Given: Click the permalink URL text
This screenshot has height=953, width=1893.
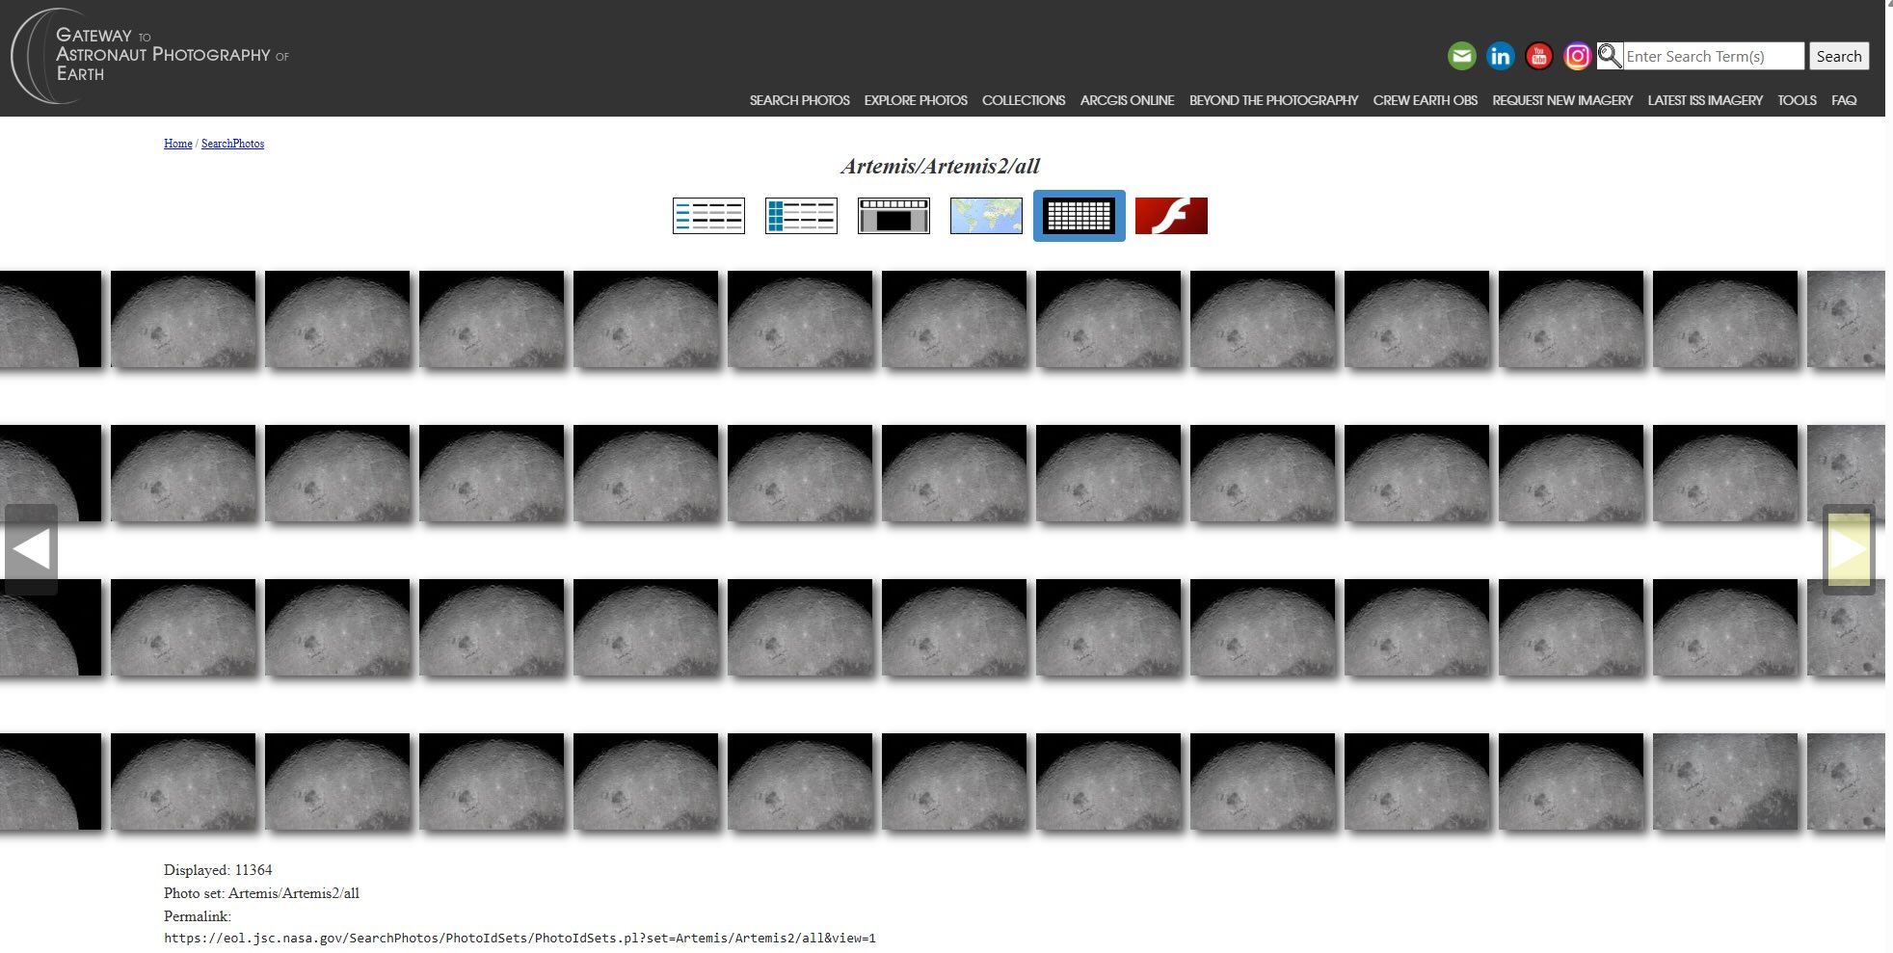Looking at the screenshot, I should click(520, 938).
